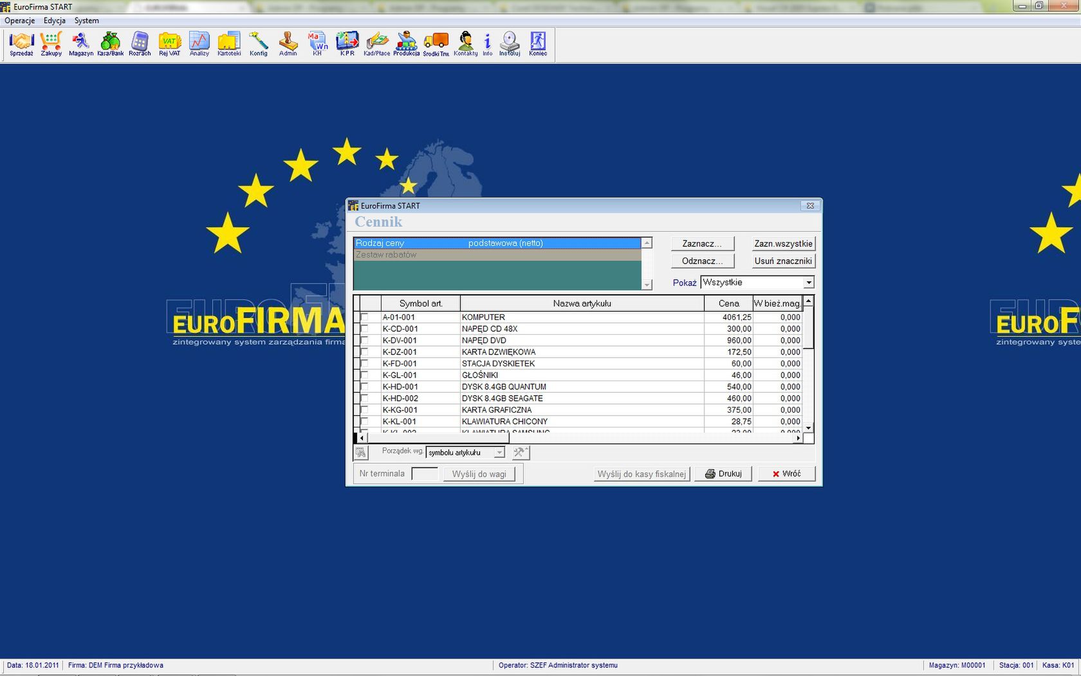
Task: Select the Zestaw rabatów row
Action: (497, 255)
